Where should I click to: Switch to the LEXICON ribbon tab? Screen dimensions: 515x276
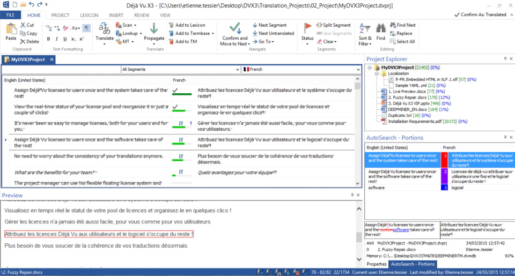point(89,15)
